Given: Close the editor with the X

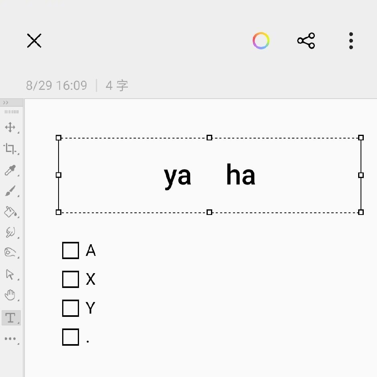Looking at the screenshot, I should tap(34, 41).
